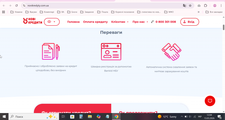Click the browser forward arrow
The image size is (225, 120).
(10, 6)
